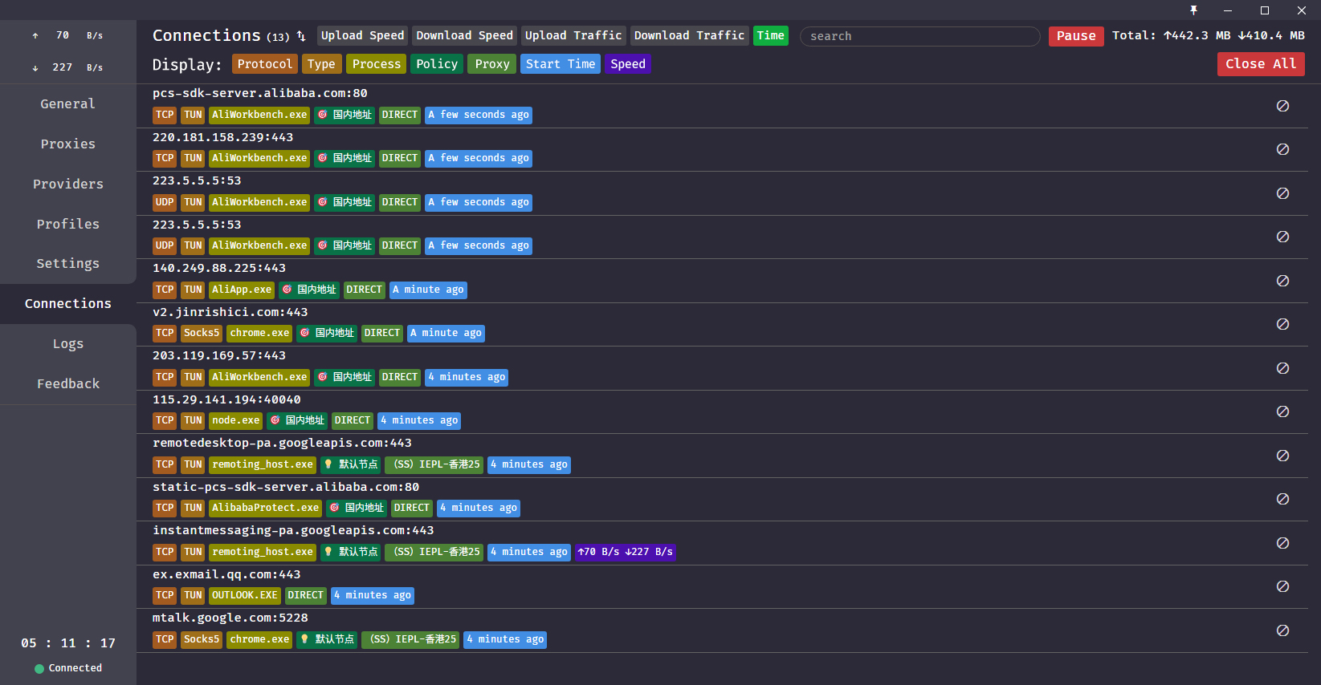The image size is (1321, 685).
Task: Toggle sort order arrows next to Connections
Action: click(x=301, y=36)
